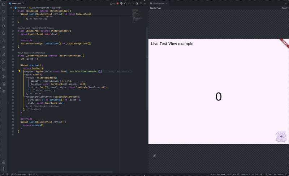Open the notifications bell in status bar
The height and width of the screenshot is (176, 289).
point(286,174)
